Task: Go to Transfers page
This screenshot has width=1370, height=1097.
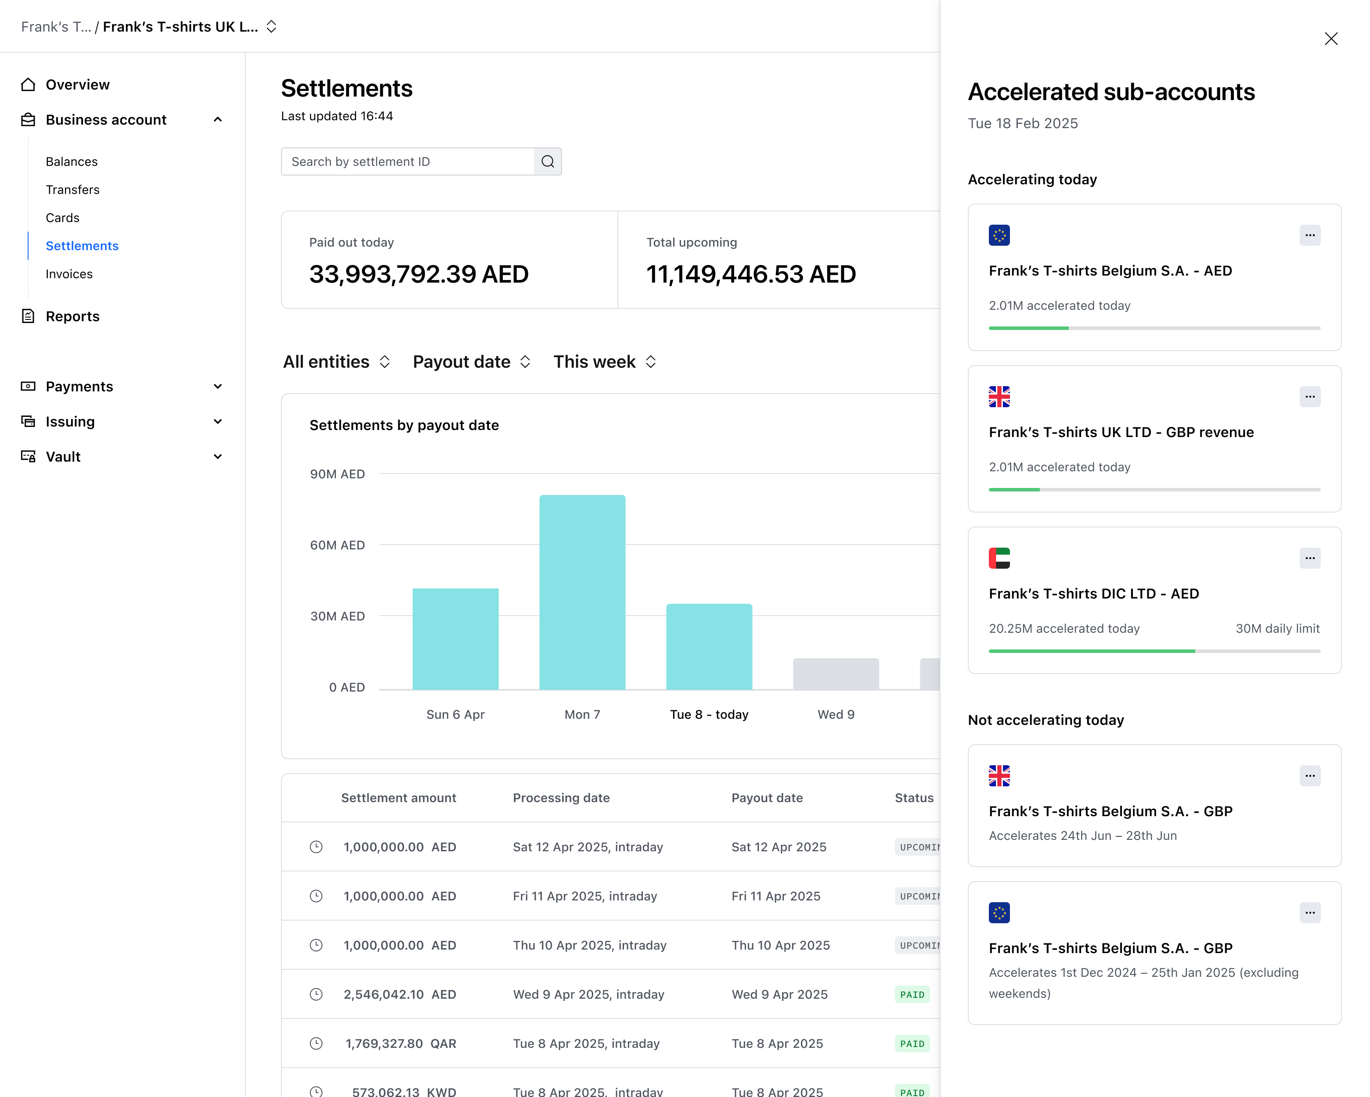Action: click(72, 189)
